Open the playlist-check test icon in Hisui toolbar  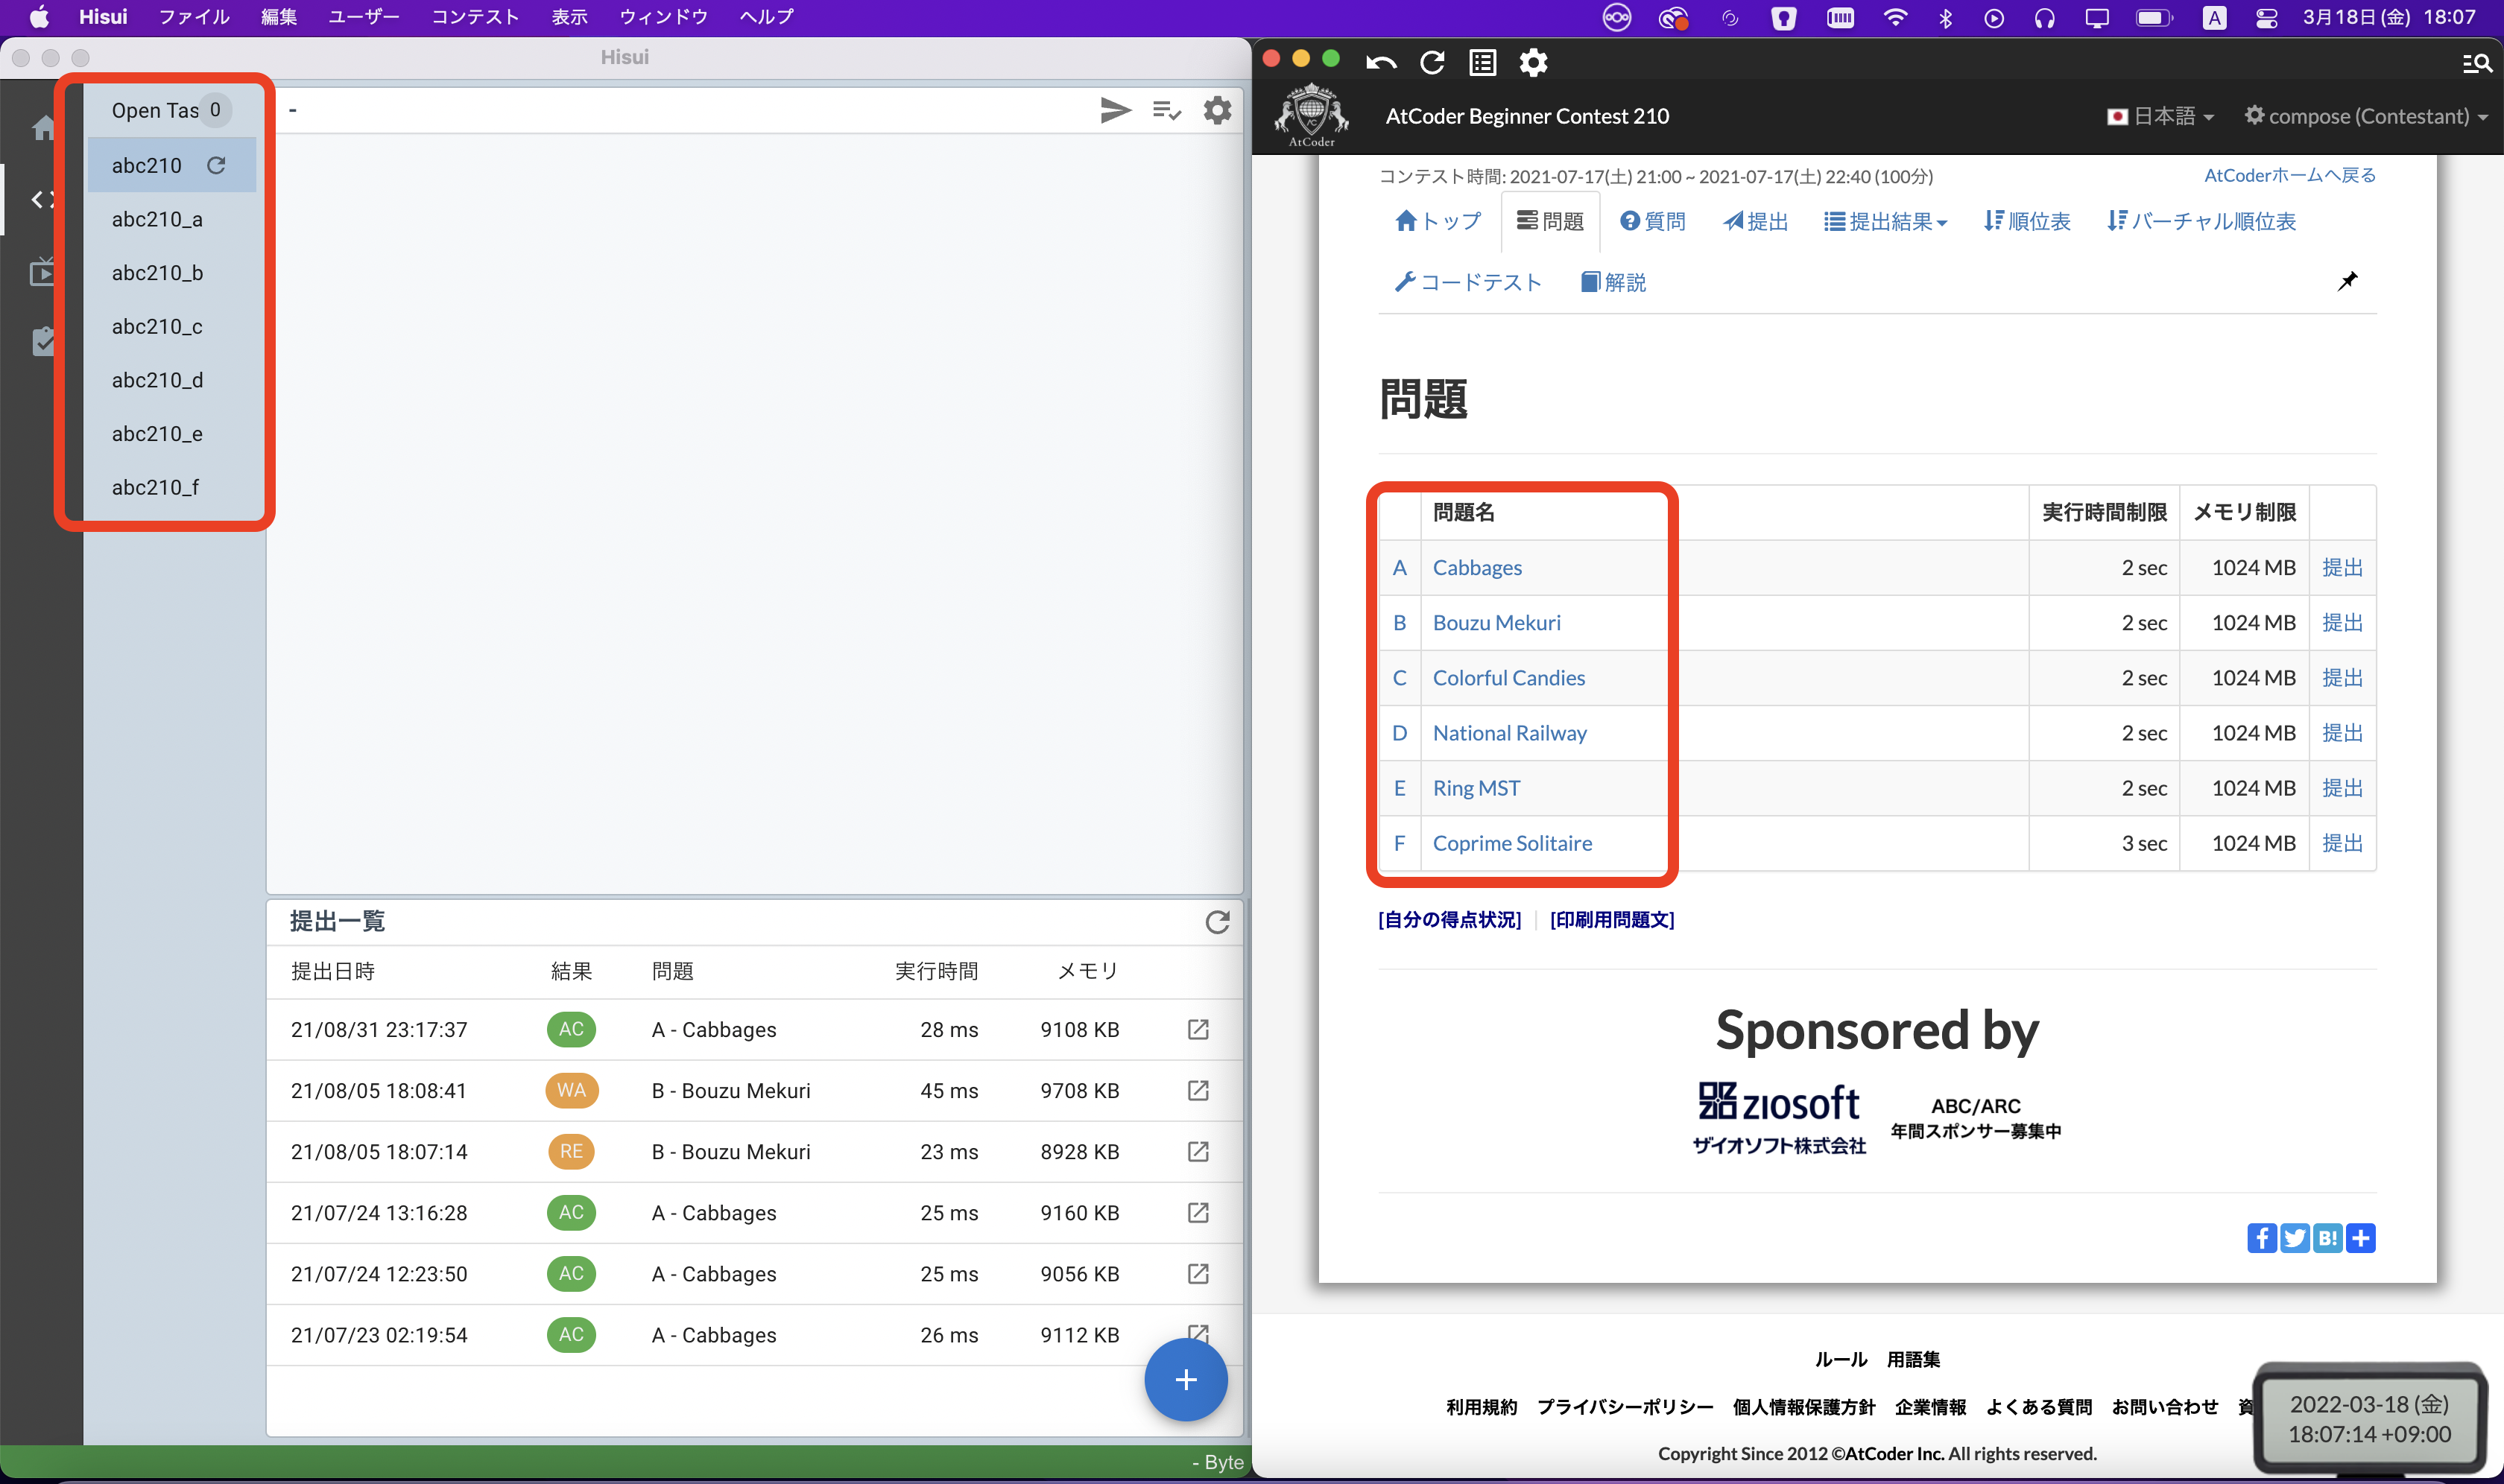point(1166,110)
